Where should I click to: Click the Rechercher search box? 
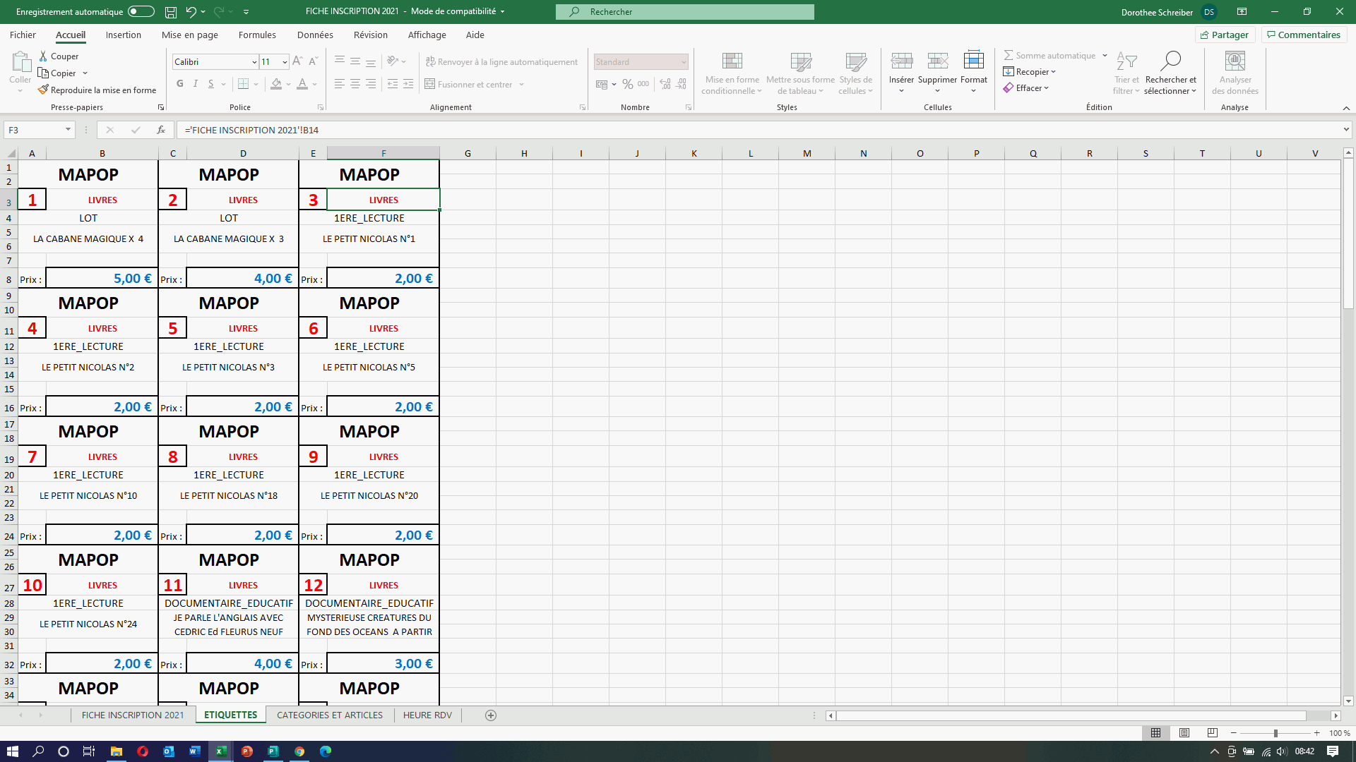(x=685, y=12)
